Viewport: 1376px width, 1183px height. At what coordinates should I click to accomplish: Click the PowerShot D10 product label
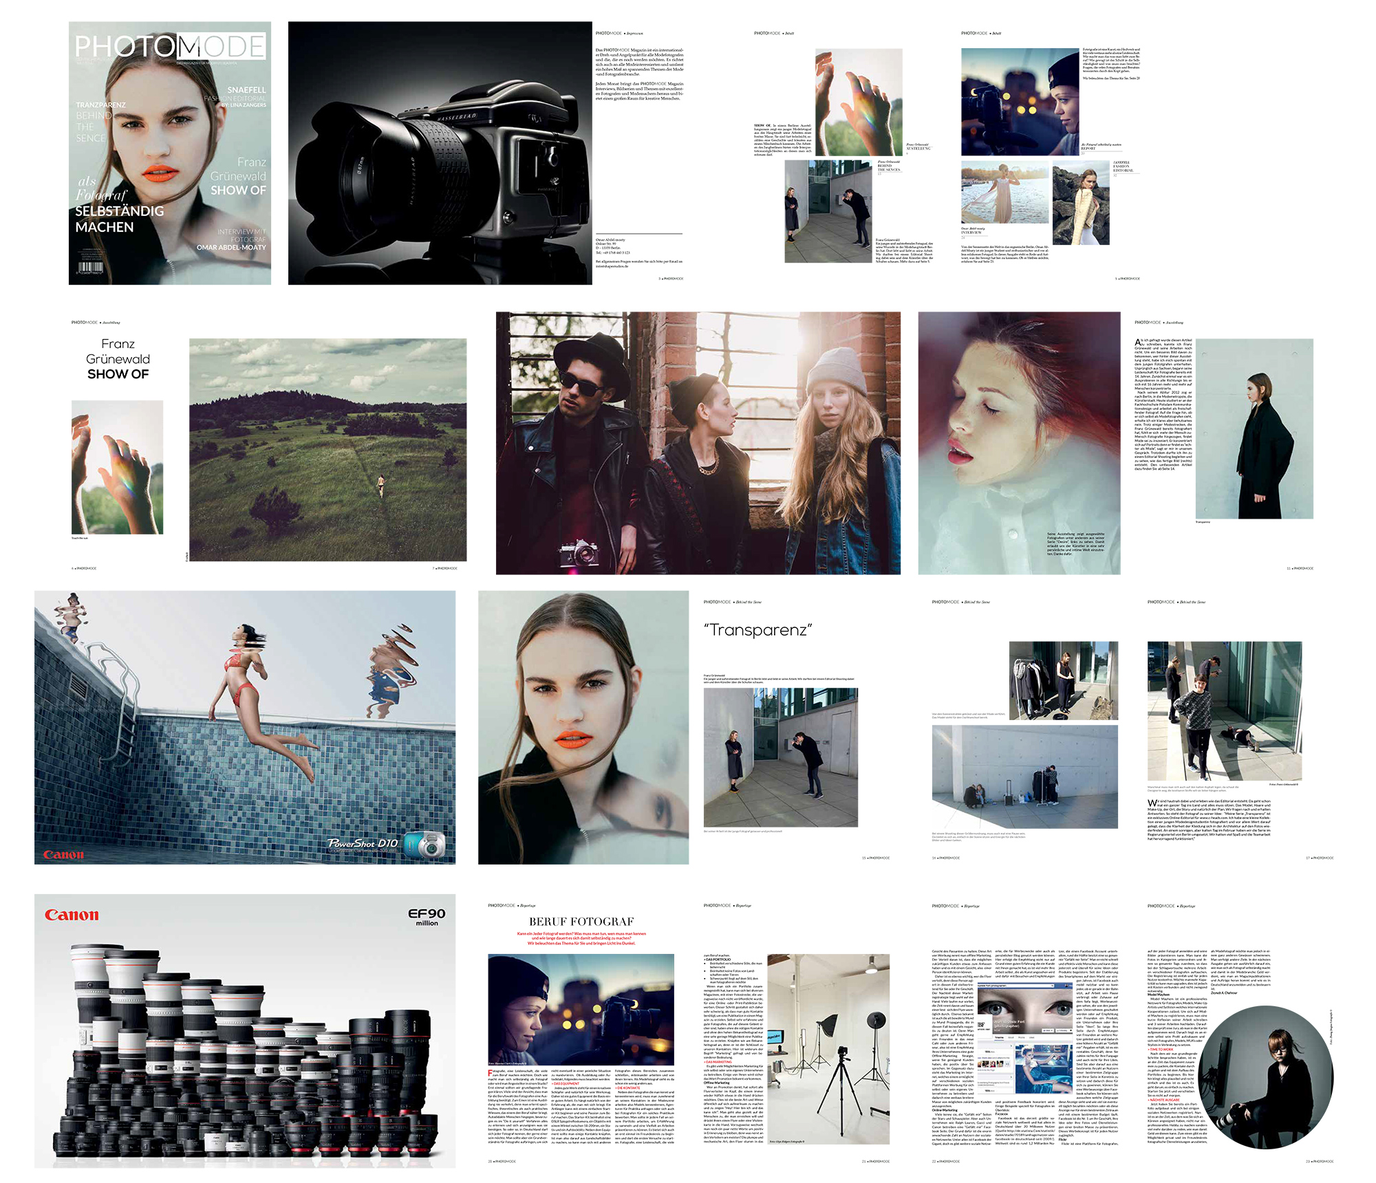tap(362, 844)
